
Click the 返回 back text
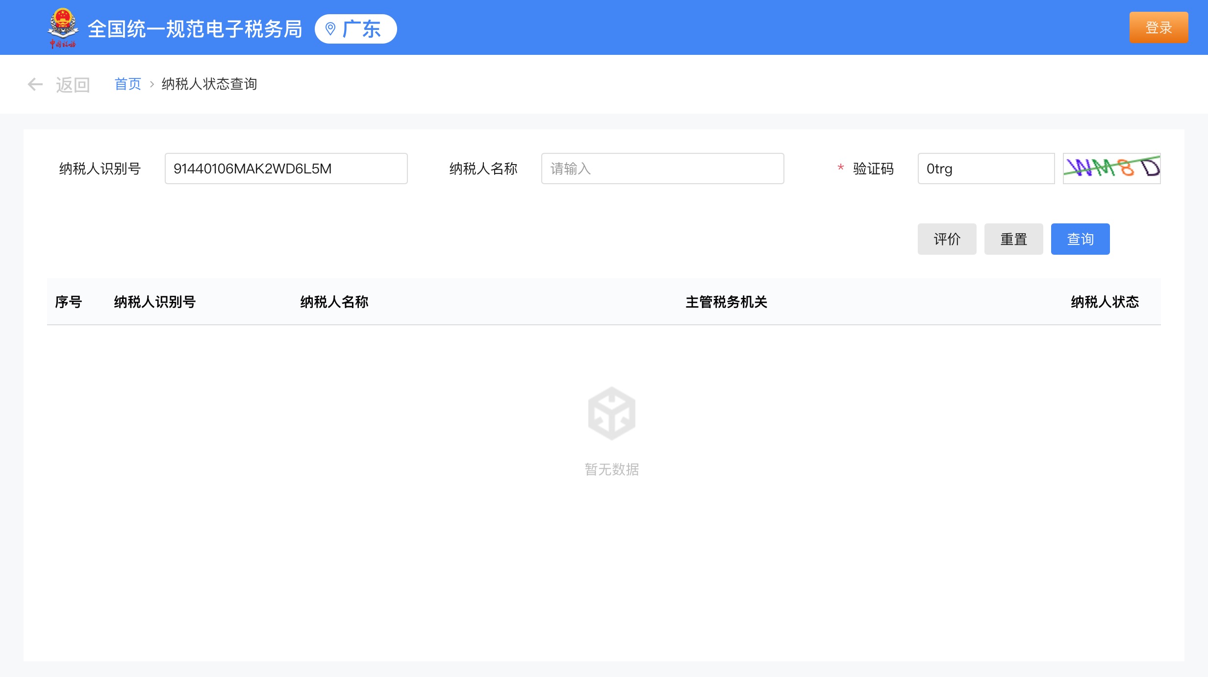[73, 85]
